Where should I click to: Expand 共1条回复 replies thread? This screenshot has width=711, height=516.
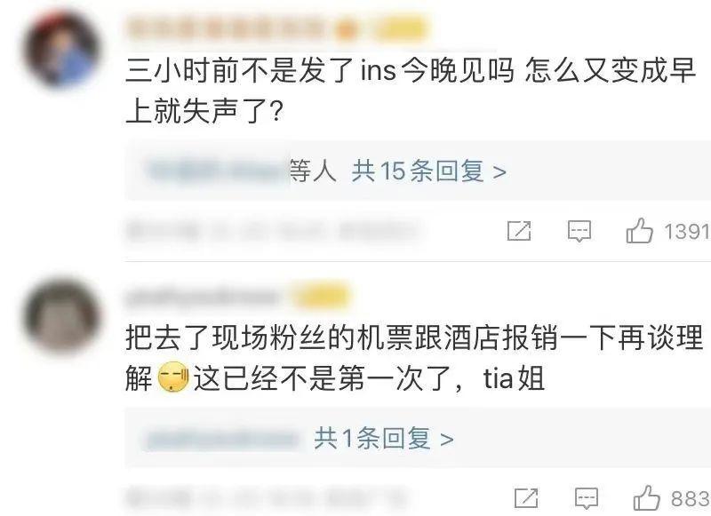(384, 438)
